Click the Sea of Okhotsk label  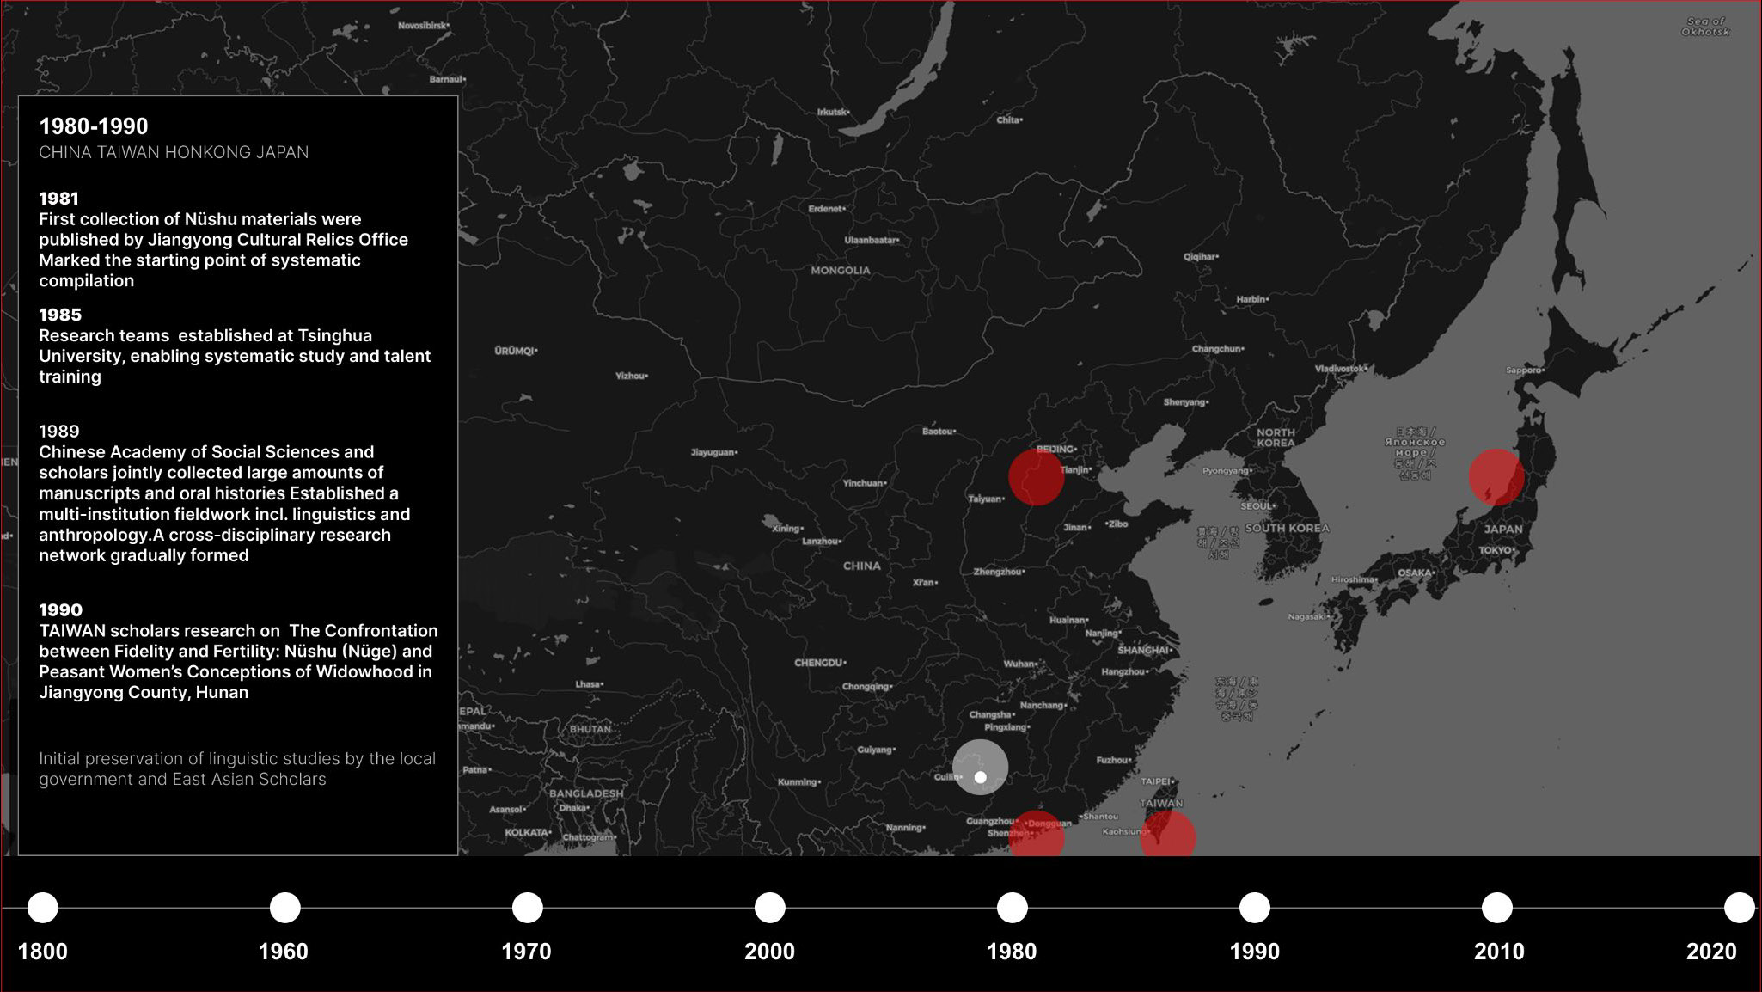tap(1706, 27)
